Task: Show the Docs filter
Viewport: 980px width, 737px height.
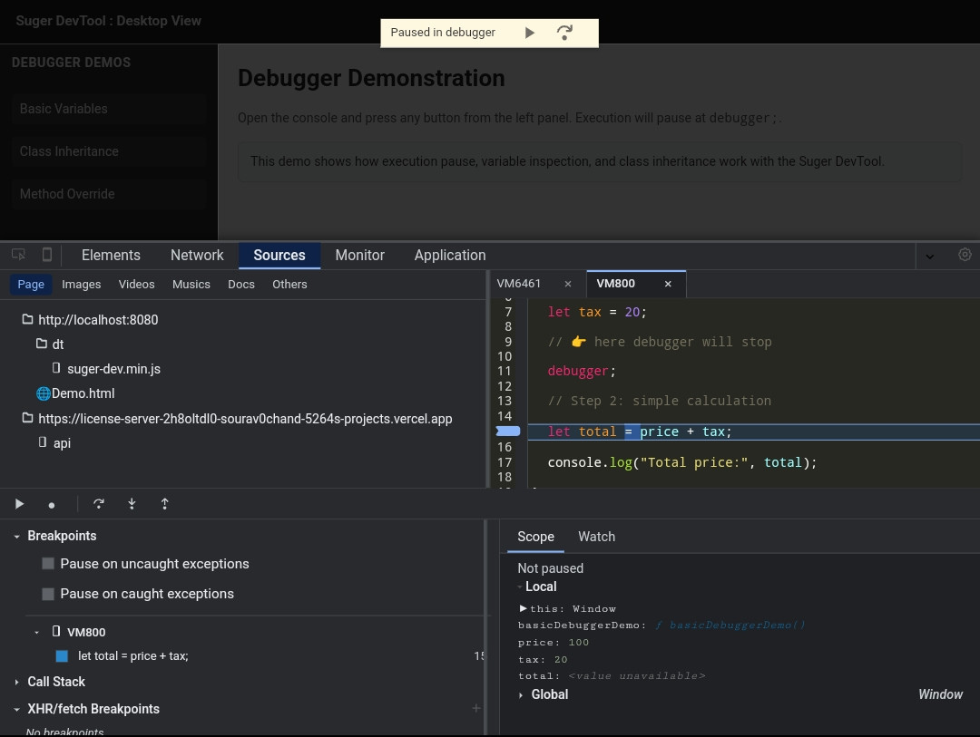Action: (241, 284)
